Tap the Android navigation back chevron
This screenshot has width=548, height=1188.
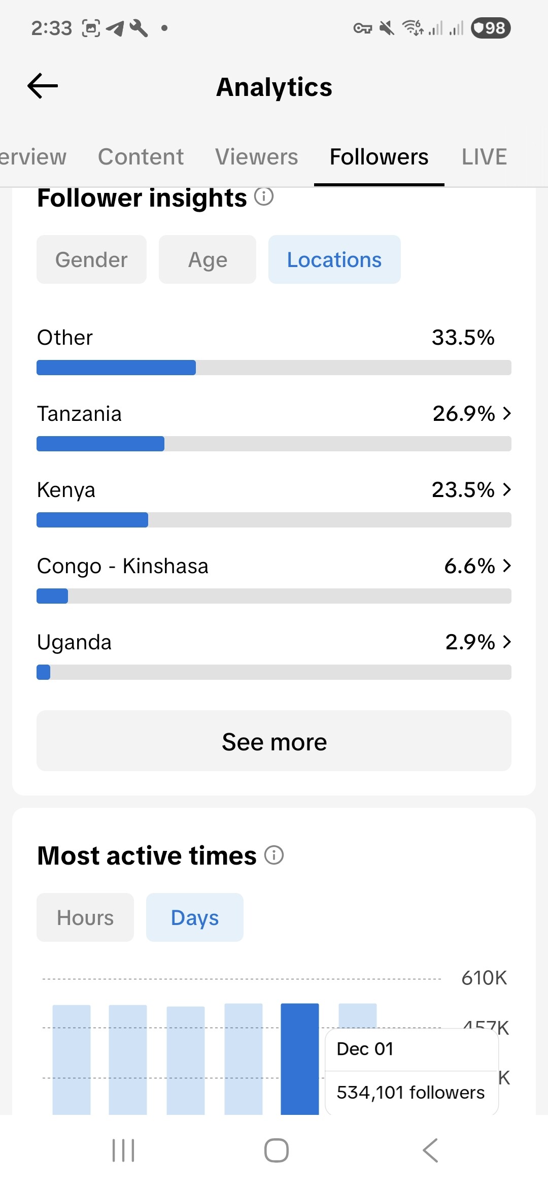[430, 1150]
